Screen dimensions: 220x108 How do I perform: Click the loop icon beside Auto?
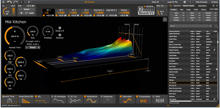pos(27,13)
